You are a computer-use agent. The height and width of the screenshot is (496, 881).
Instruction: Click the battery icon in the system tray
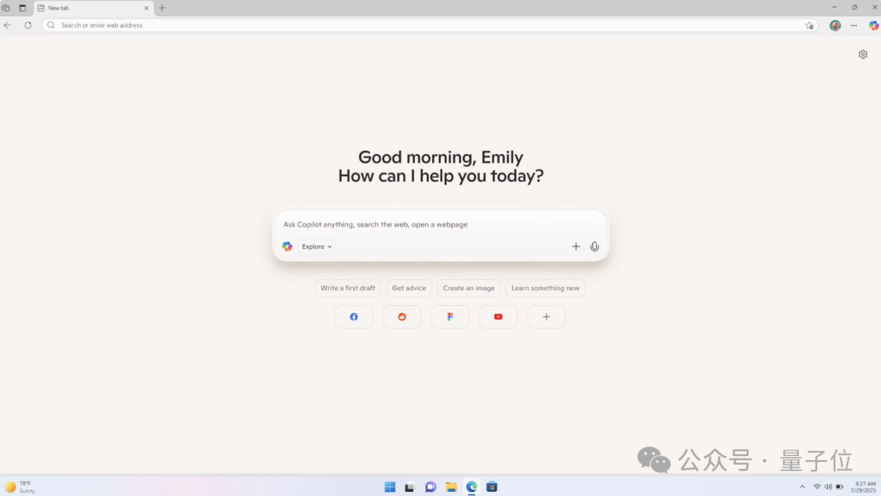(839, 487)
